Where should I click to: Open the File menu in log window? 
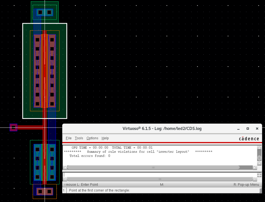click(x=69, y=138)
